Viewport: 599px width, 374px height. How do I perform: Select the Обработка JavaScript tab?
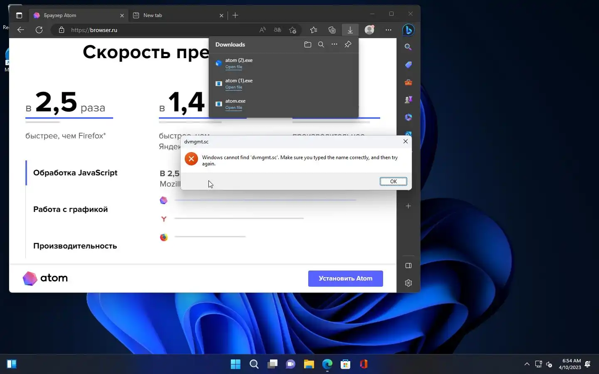[75, 173]
